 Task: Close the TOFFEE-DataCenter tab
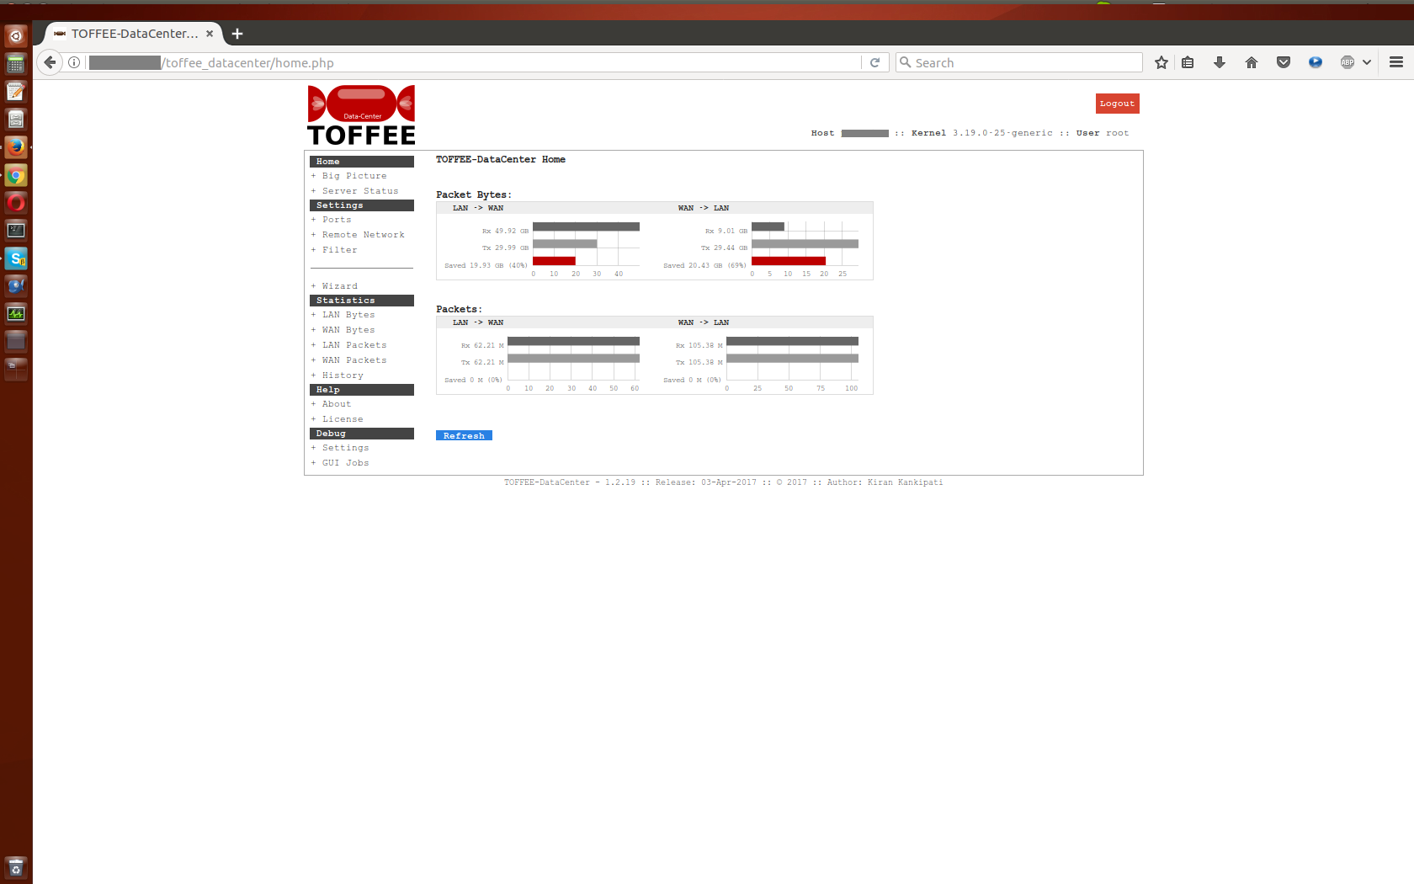[x=210, y=34]
